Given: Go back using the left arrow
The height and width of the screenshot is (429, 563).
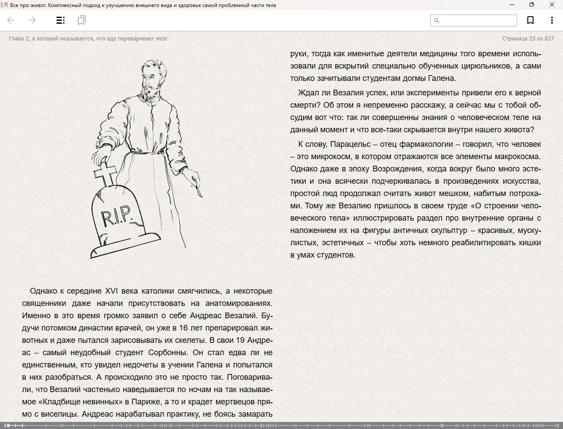Looking at the screenshot, I should (11, 20).
